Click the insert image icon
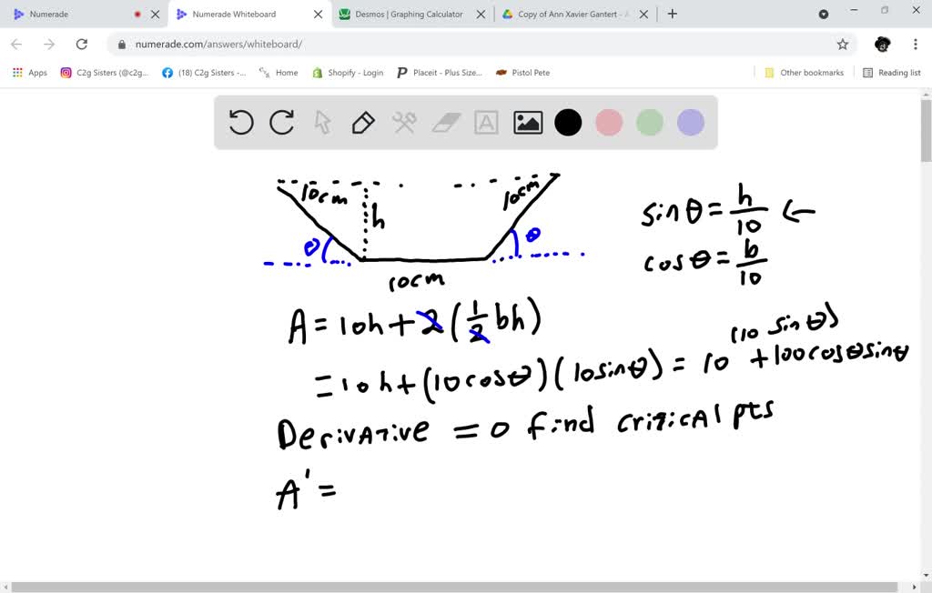This screenshot has height=593, width=932. click(x=528, y=122)
